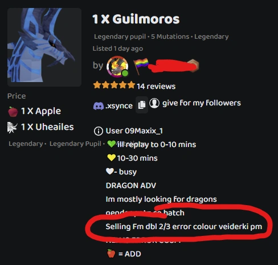Click the five-star rating row
Image resolution: width=278 pixels, height=265 pixels.
point(114,85)
